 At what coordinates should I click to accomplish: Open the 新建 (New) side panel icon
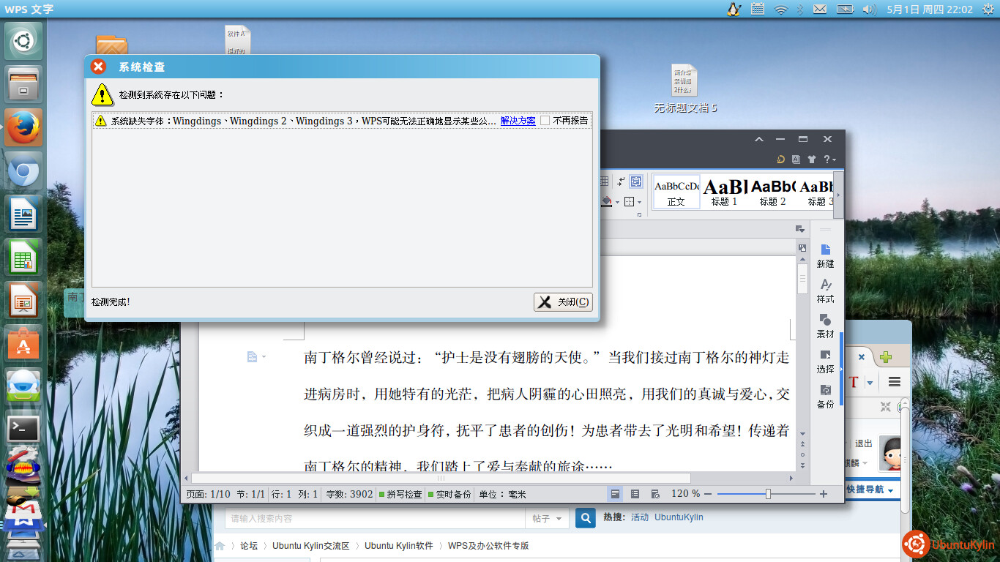pyautogui.click(x=825, y=255)
